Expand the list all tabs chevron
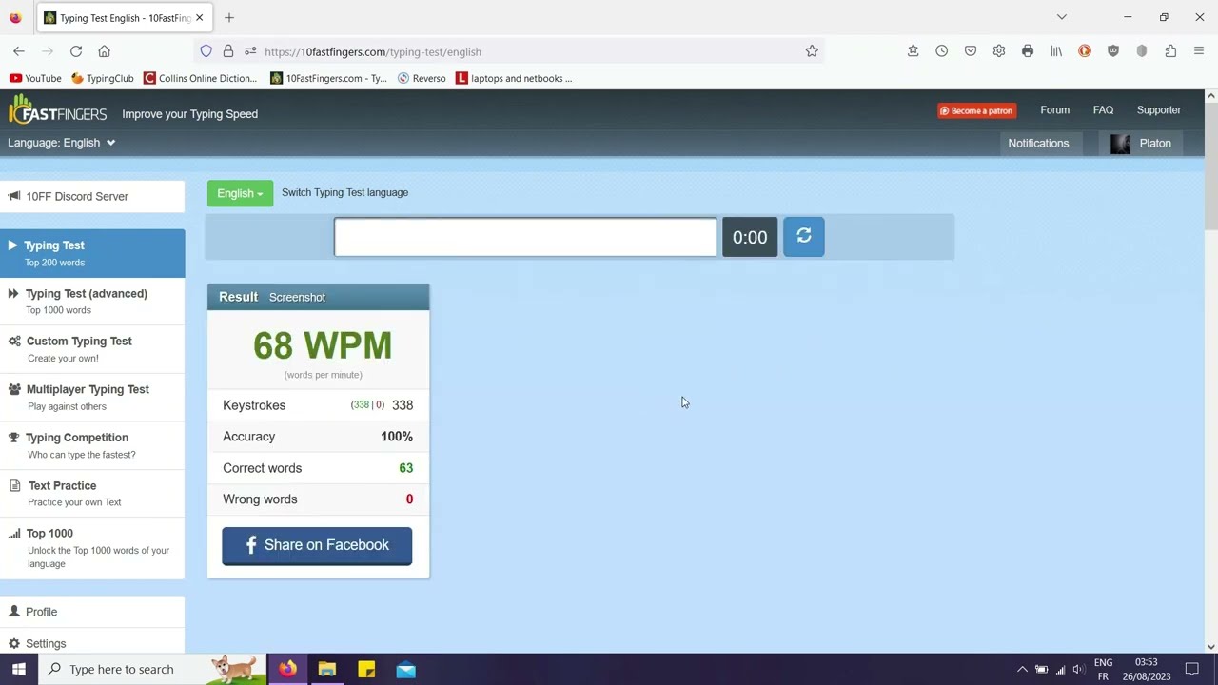Viewport: 1218px width, 685px height. 1062,17
